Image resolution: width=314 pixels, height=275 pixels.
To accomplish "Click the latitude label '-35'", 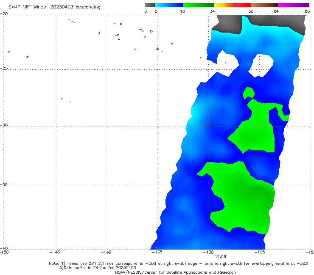I will [x=4, y=184].
